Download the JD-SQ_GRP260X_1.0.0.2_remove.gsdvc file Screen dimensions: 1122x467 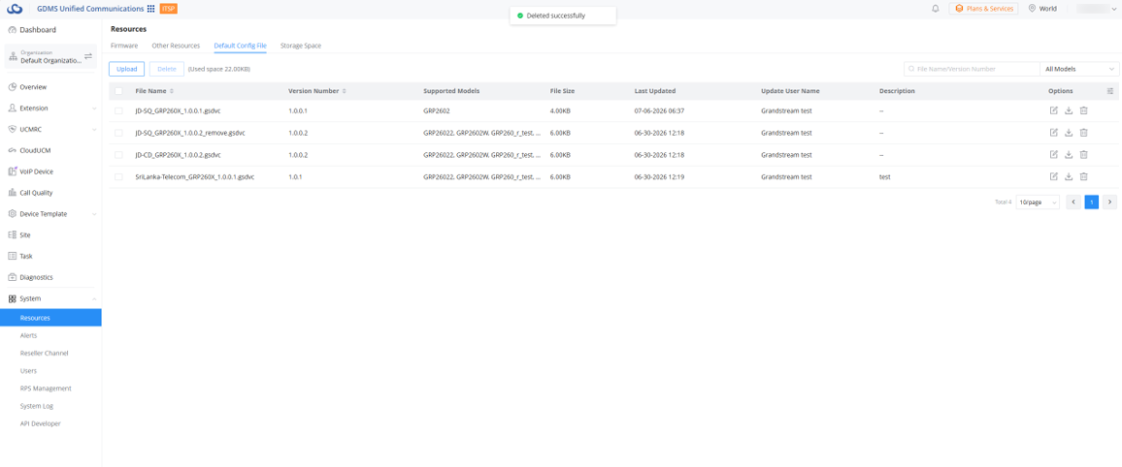pyautogui.click(x=1069, y=133)
